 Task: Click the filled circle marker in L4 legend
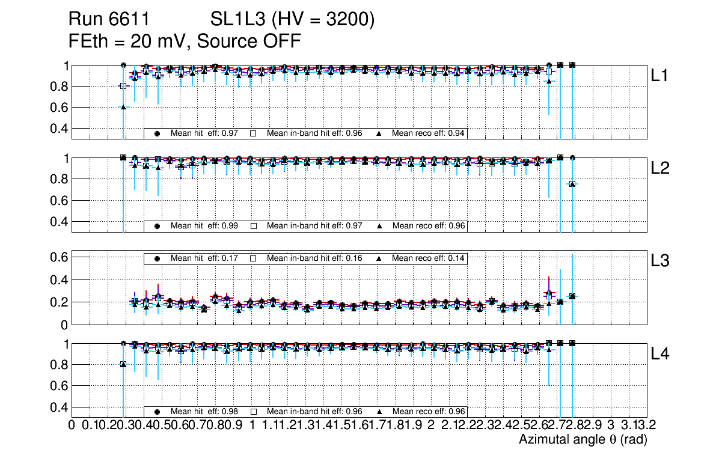click(x=157, y=412)
